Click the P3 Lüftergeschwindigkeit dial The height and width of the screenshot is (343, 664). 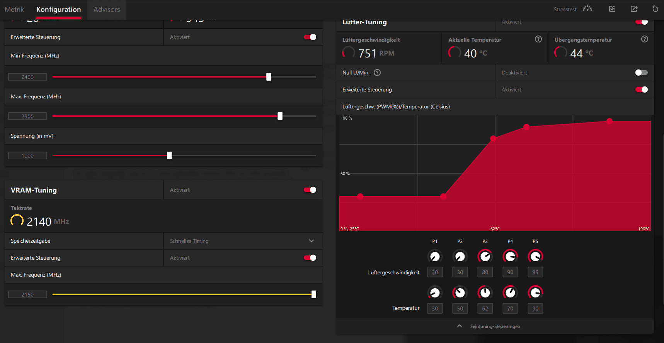(x=485, y=256)
